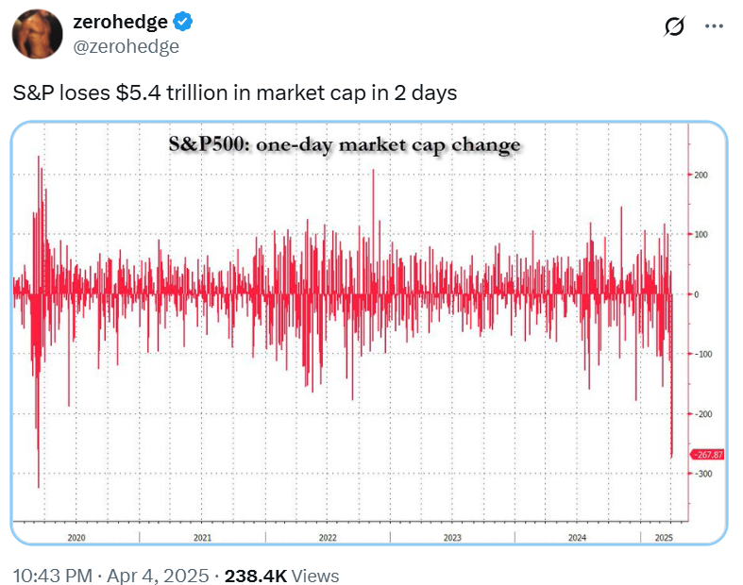The image size is (743, 585).
Task: Click the 2025 label on the chart axis
Action: [664, 537]
